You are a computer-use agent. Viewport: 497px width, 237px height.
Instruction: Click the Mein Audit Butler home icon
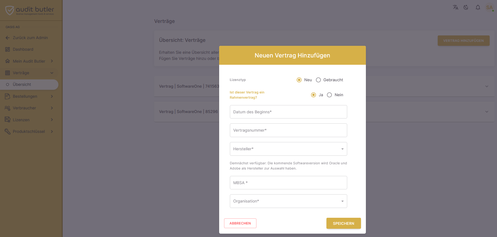(x=8, y=61)
